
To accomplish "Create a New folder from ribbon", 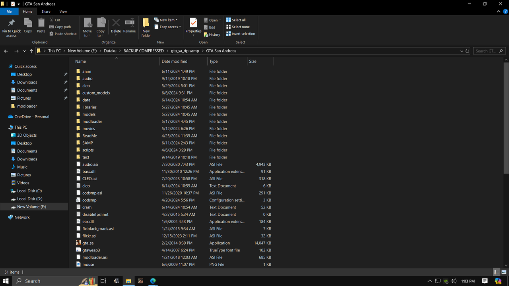I will (x=146, y=27).
